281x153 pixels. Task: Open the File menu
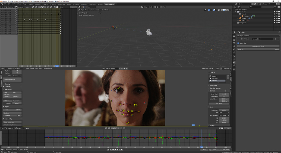pyautogui.click(x=5, y=4)
